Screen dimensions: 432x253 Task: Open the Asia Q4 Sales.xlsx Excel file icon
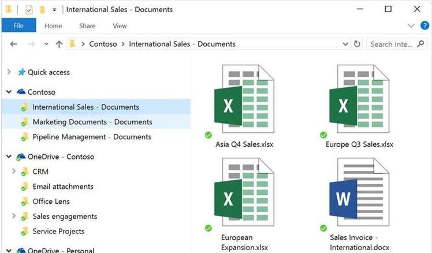coord(244,99)
